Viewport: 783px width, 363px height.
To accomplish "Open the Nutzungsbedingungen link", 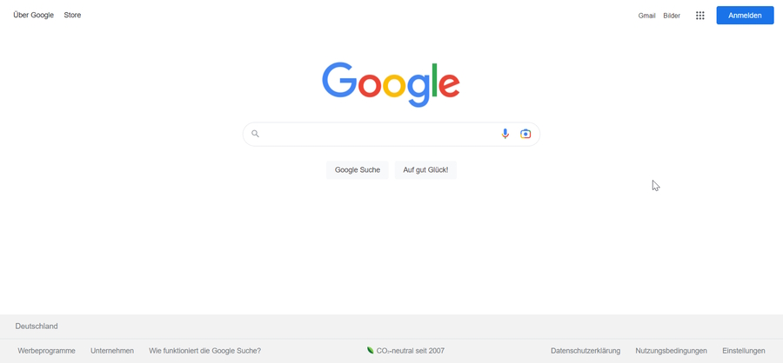I will click(x=671, y=351).
